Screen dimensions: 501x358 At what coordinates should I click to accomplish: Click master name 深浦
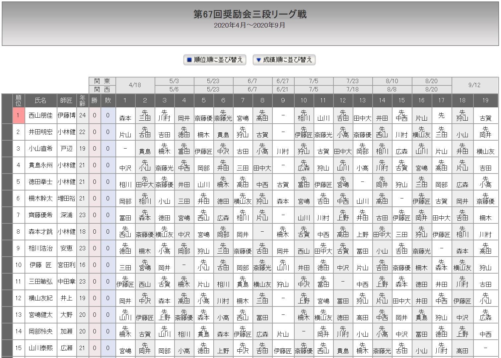[66, 215]
